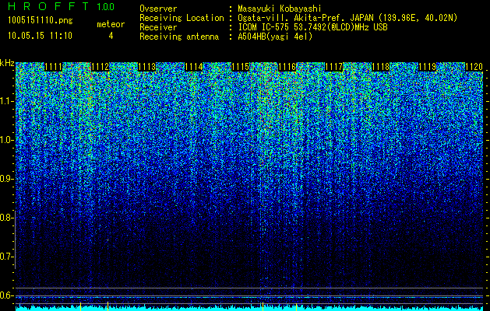Click the 1118 time label
The width and height of the screenshot is (490, 311).
coord(380,67)
